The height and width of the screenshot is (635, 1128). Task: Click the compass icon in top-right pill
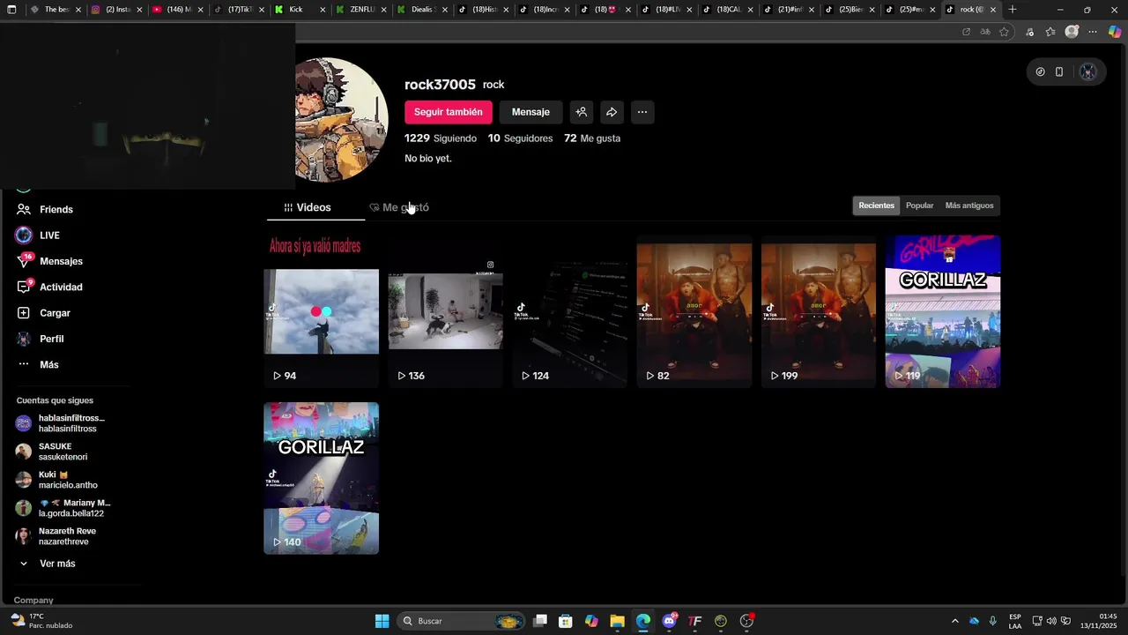click(x=1040, y=72)
